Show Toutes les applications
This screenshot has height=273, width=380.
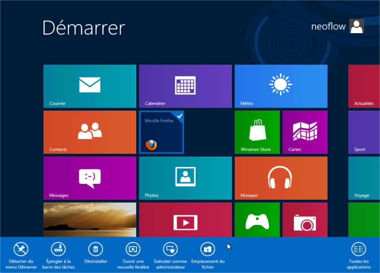(x=358, y=255)
